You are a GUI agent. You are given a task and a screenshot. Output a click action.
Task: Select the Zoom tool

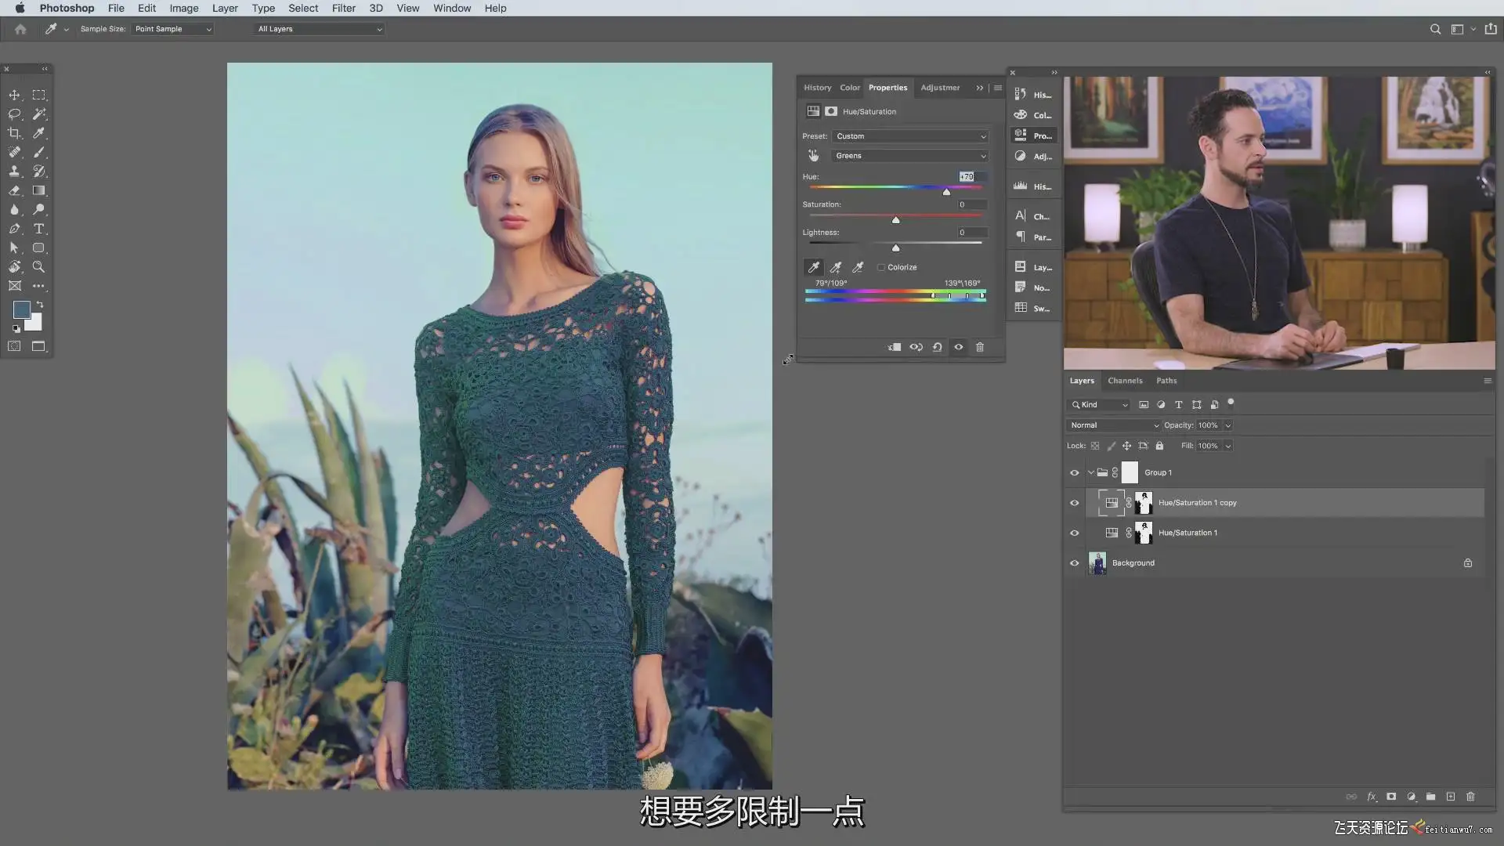38,267
